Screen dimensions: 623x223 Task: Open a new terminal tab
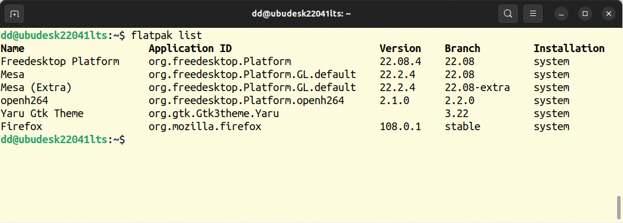[x=14, y=14]
